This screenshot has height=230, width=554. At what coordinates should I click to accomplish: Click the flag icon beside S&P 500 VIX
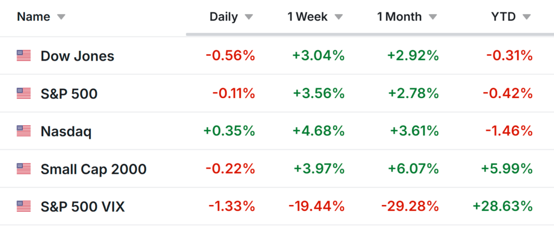[x=23, y=206]
